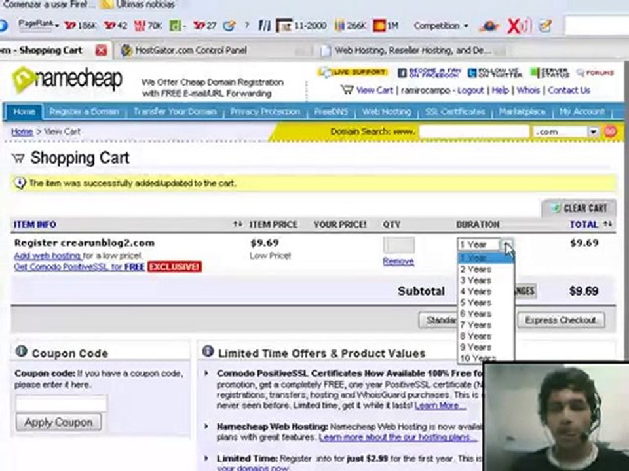Select 9 Years duration option
The width and height of the screenshot is (629, 471).
[486, 347]
